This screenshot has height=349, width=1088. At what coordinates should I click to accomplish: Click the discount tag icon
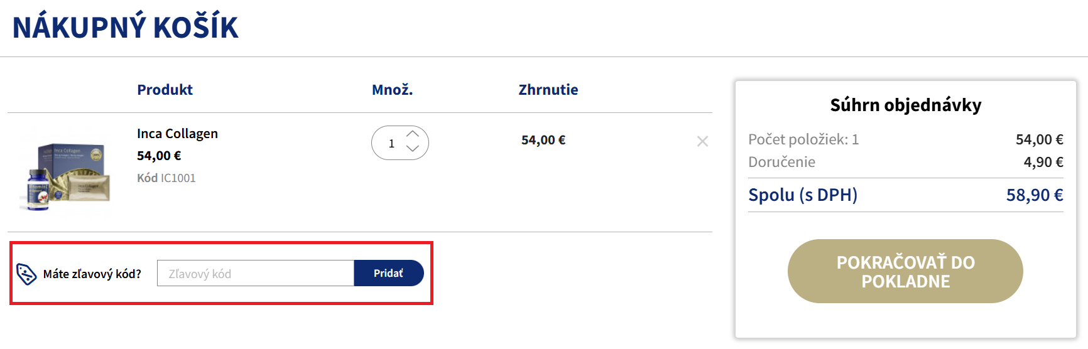[x=26, y=274]
